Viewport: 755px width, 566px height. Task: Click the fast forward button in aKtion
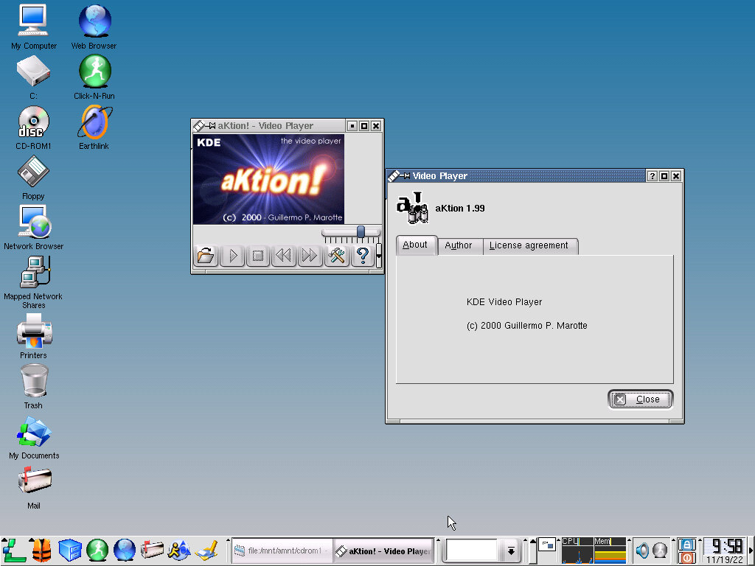pyautogui.click(x=310, y=256)
